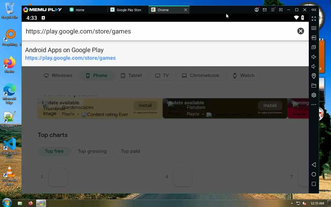Launch Firefox from desktop shortcut
331x207 pixels.
point(10,65)
